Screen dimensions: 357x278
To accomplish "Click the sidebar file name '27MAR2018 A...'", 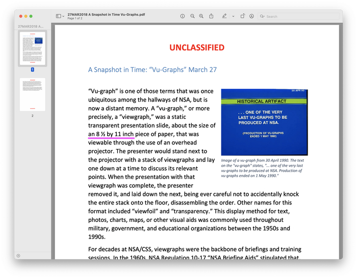I will point(31,27).
